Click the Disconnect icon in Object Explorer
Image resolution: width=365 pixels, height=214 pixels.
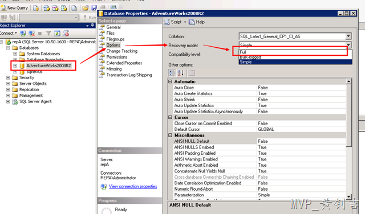click(31, 34)
